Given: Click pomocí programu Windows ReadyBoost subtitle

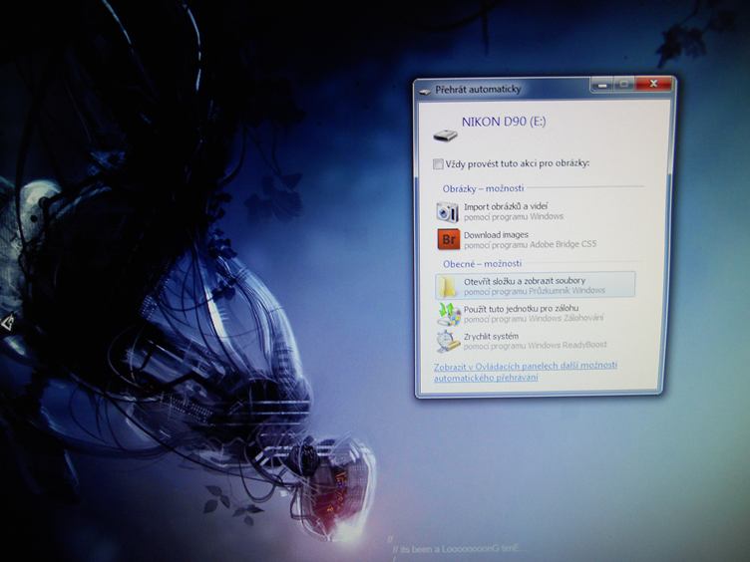Looking at the screenshot, I should coord(535,345).
